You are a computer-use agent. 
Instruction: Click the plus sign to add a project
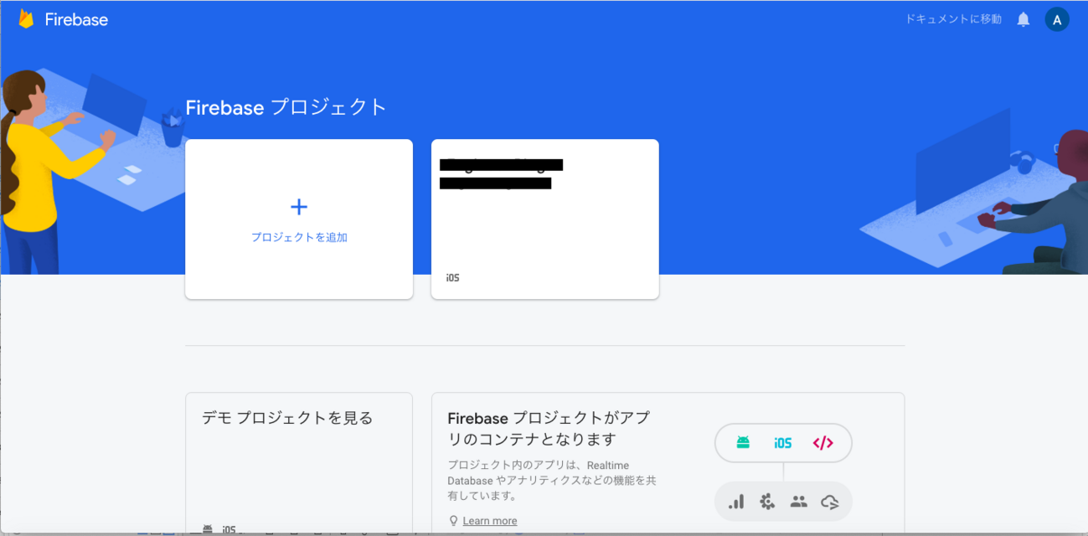point(299,206)
